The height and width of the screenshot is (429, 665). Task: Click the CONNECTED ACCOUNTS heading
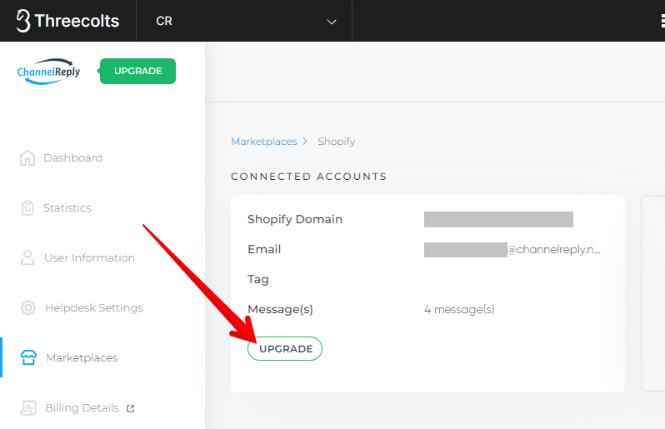click(308, 177)
